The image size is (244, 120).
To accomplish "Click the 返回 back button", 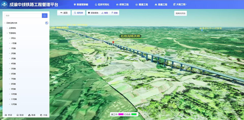I will [64, 13].
